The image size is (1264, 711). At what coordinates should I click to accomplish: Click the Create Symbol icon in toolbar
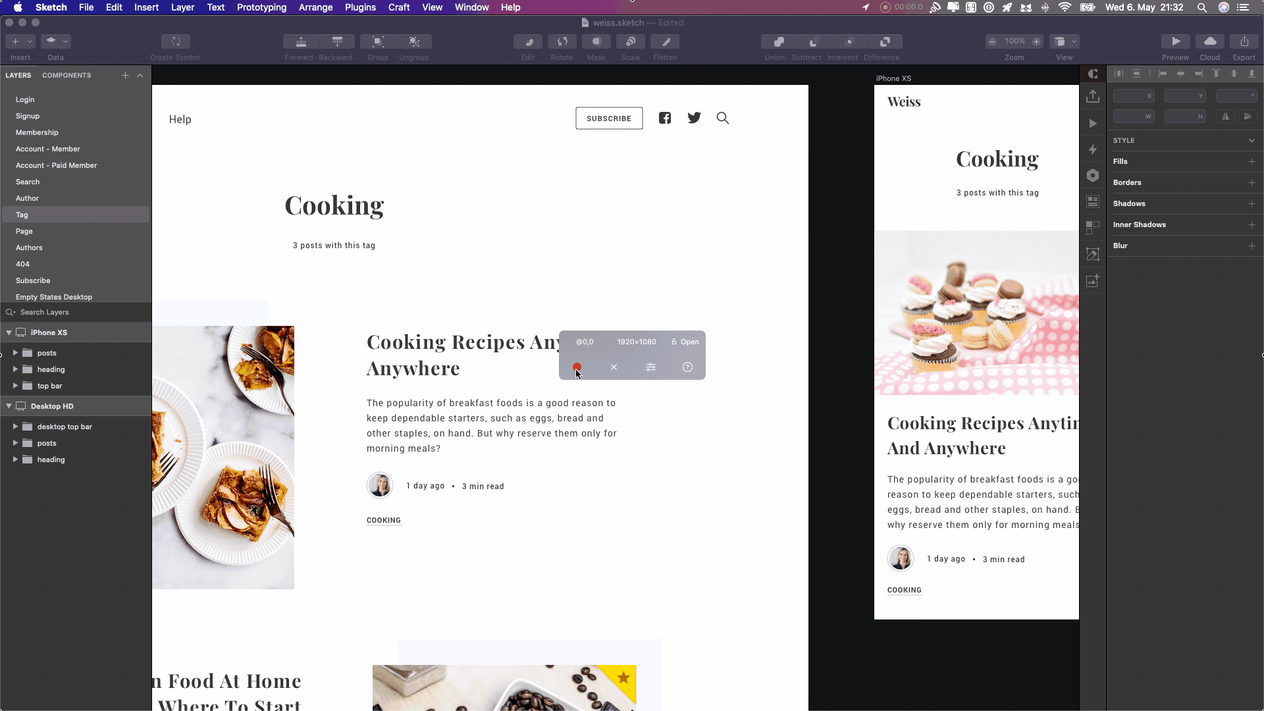tap(175, 41)
